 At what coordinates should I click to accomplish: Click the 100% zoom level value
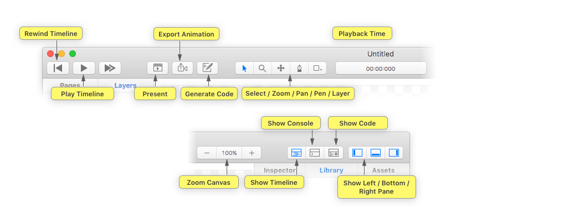pyautogui.click(x=229, y=153)
